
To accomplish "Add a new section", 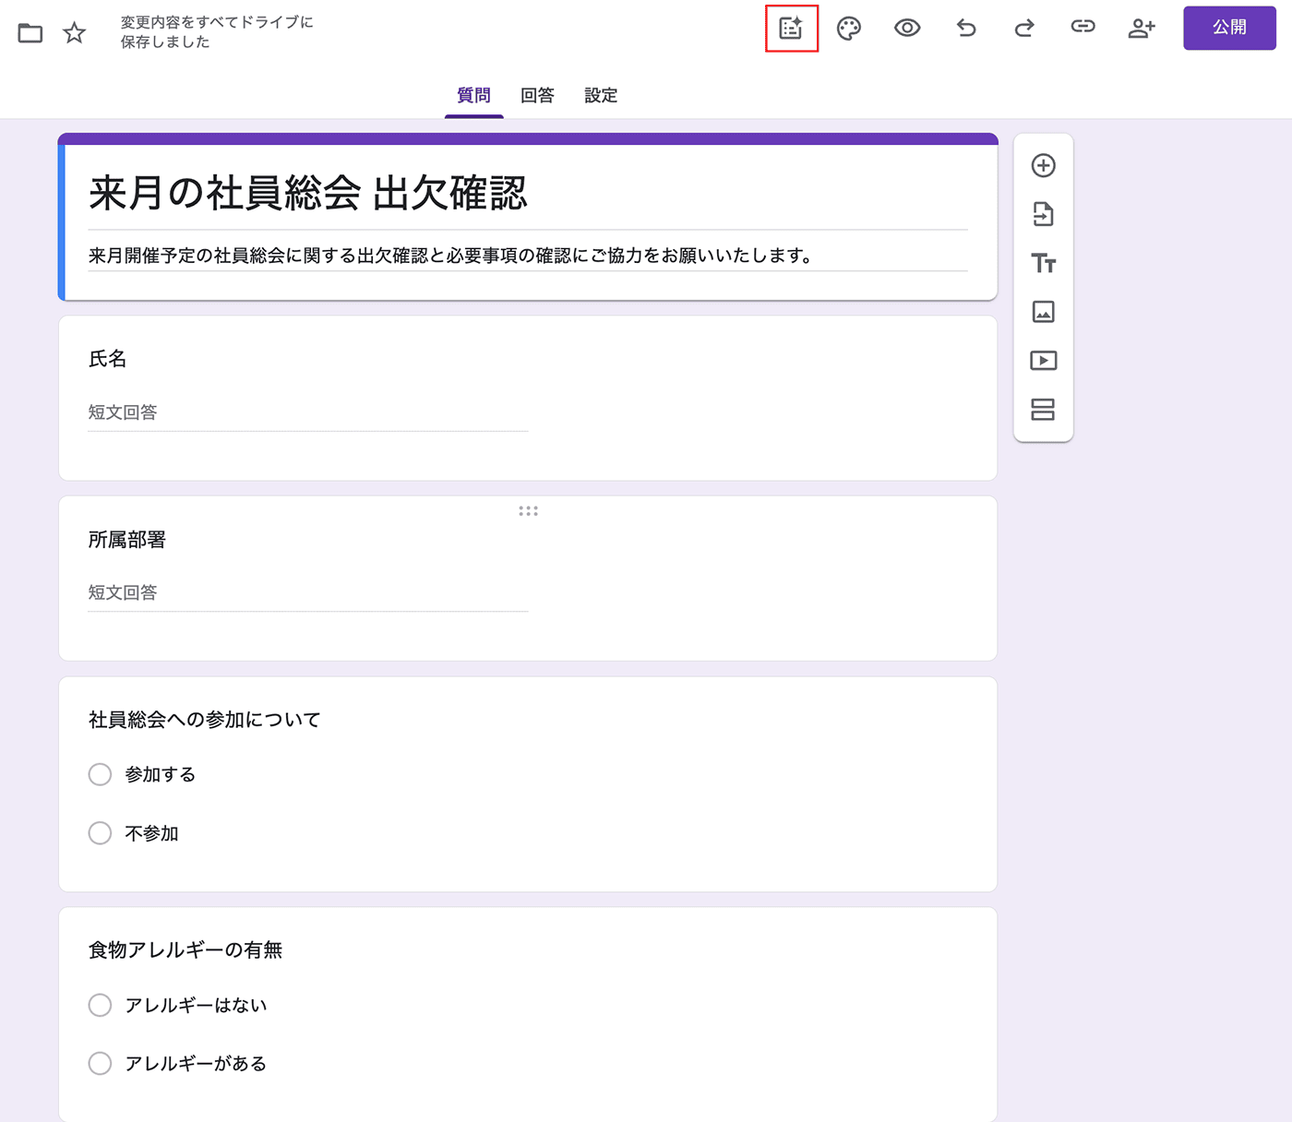I will [x=1043, y=410].
